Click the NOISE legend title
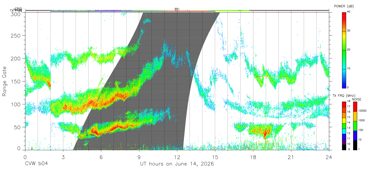Screen dimensions: 370x170 (x=356, y=99)
